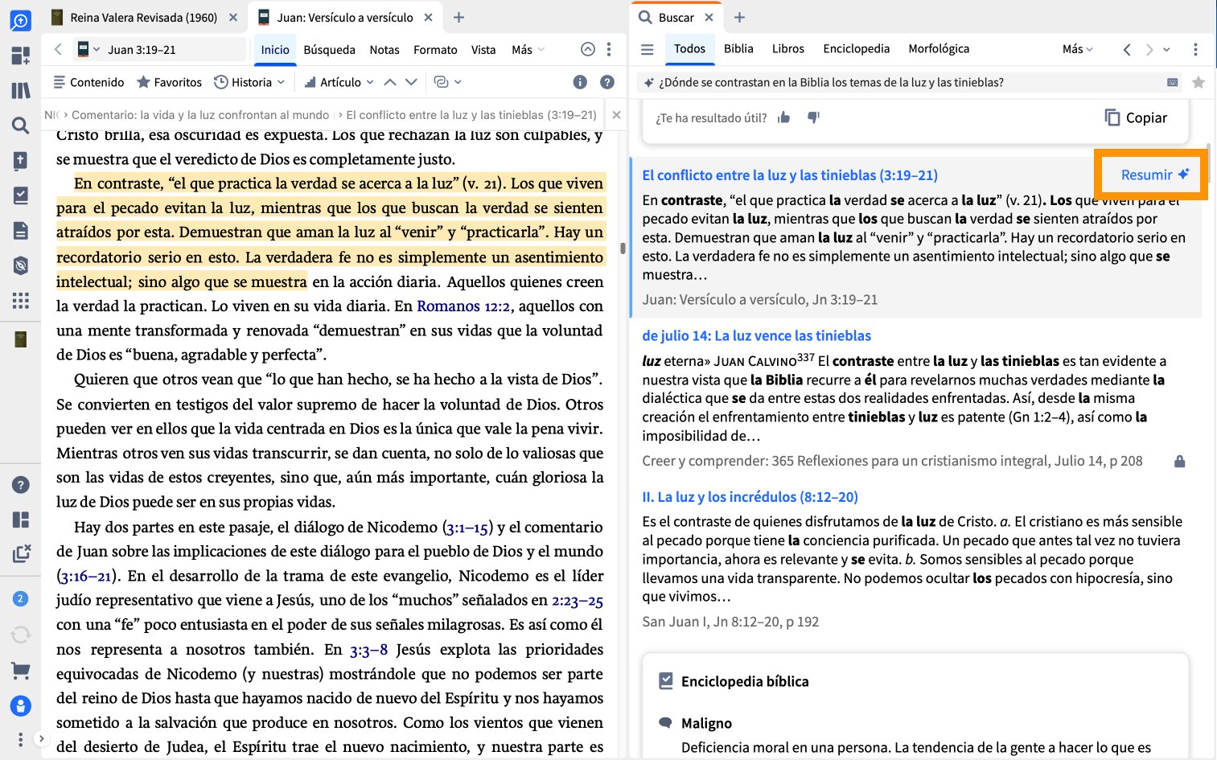Select the Inicio ribbon tab

click(x=275, y=49)
